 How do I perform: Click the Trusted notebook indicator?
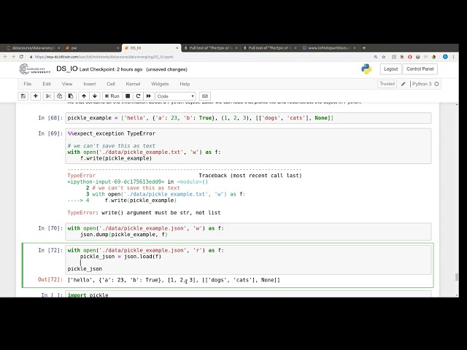click(387, 84)
